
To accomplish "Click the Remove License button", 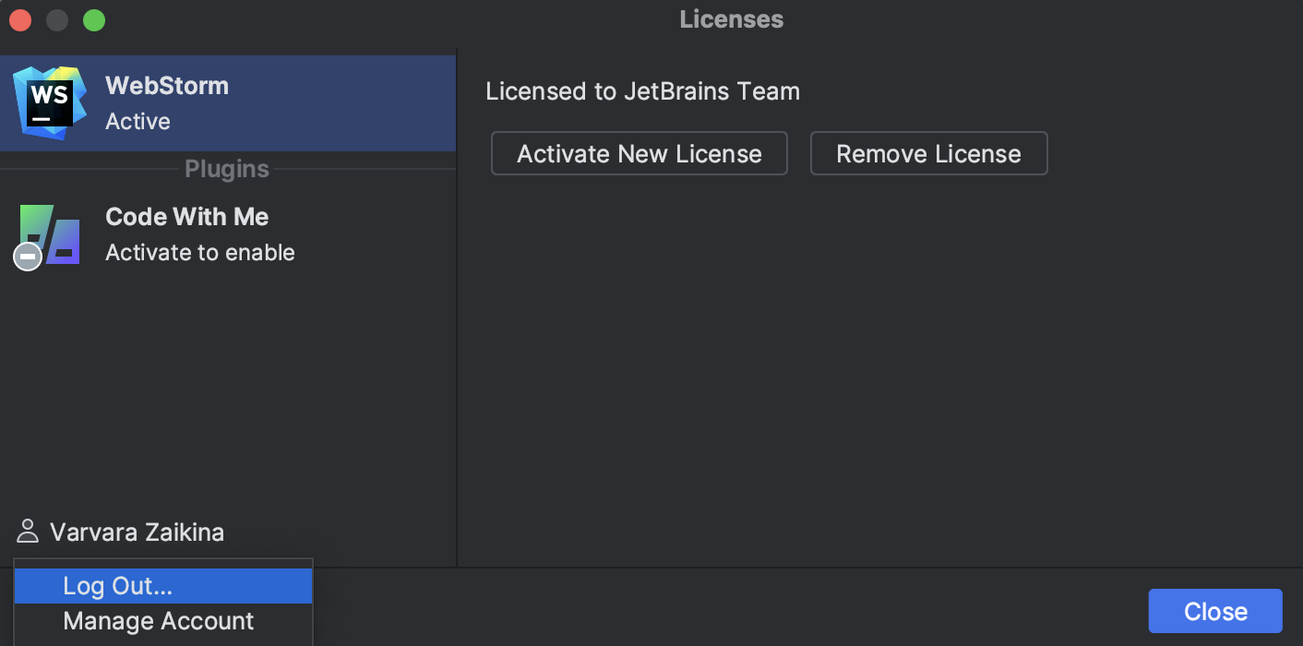I will tap(928, 153).
